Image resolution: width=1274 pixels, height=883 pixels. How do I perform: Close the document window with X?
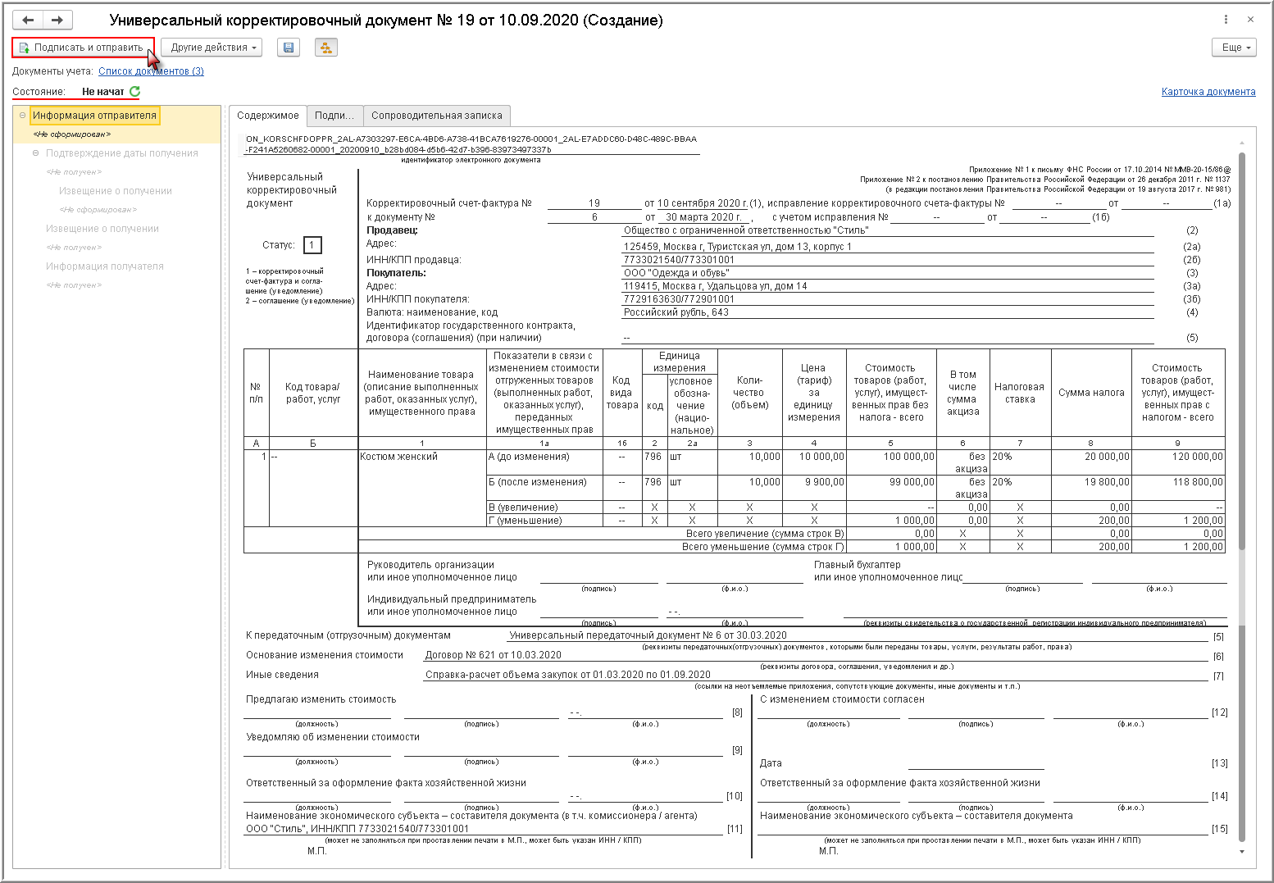coord(1250,20)
